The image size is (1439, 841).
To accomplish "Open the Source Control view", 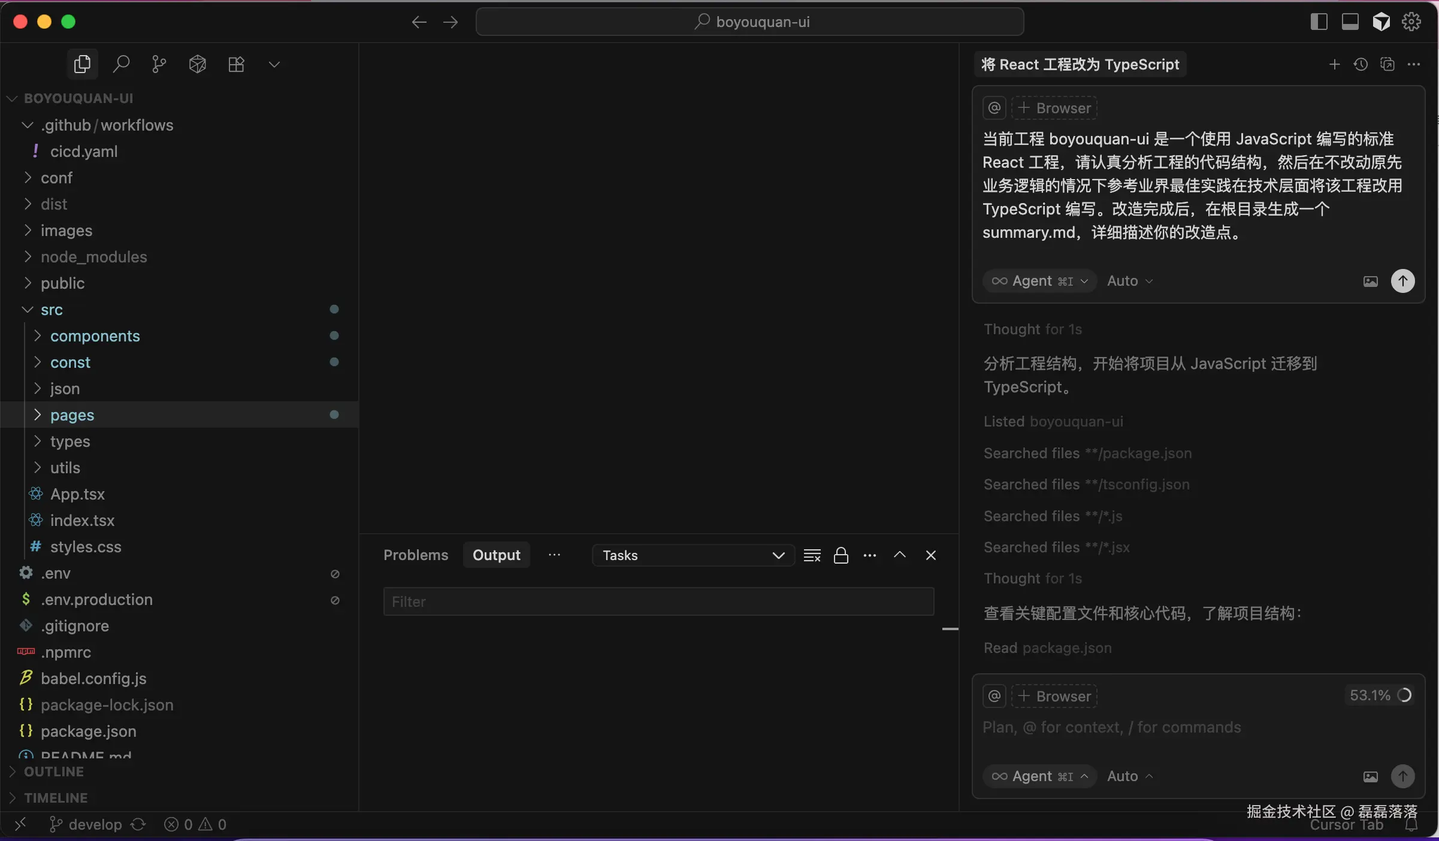I will pyautogui.click(x=159, y=64).
